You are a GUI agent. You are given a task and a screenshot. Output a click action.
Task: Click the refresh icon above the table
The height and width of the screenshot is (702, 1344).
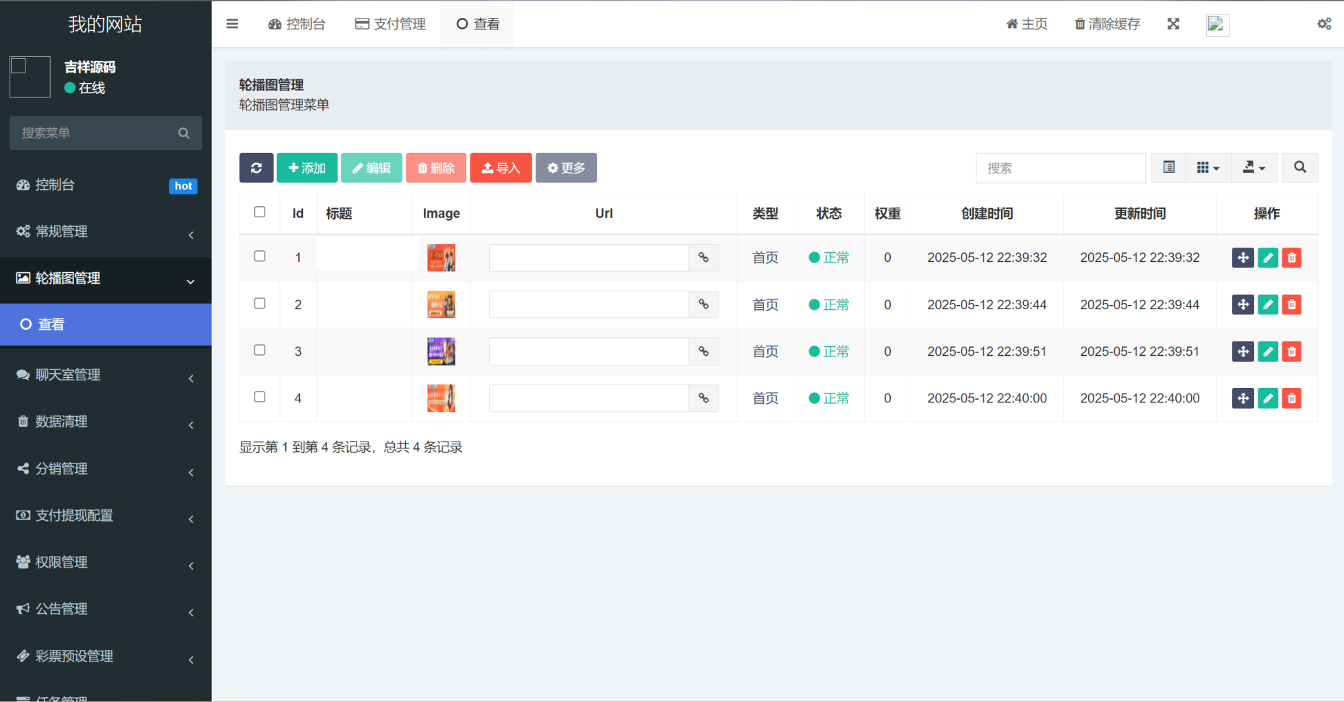pos(256,167)
